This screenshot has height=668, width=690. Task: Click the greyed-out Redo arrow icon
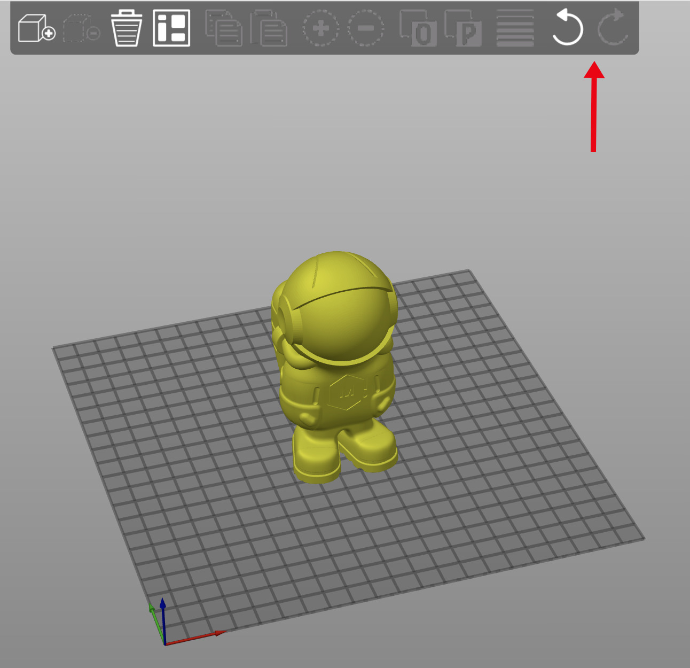[x=612, y=27]
